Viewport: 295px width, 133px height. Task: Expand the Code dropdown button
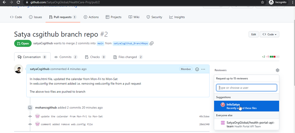[269, 34]
